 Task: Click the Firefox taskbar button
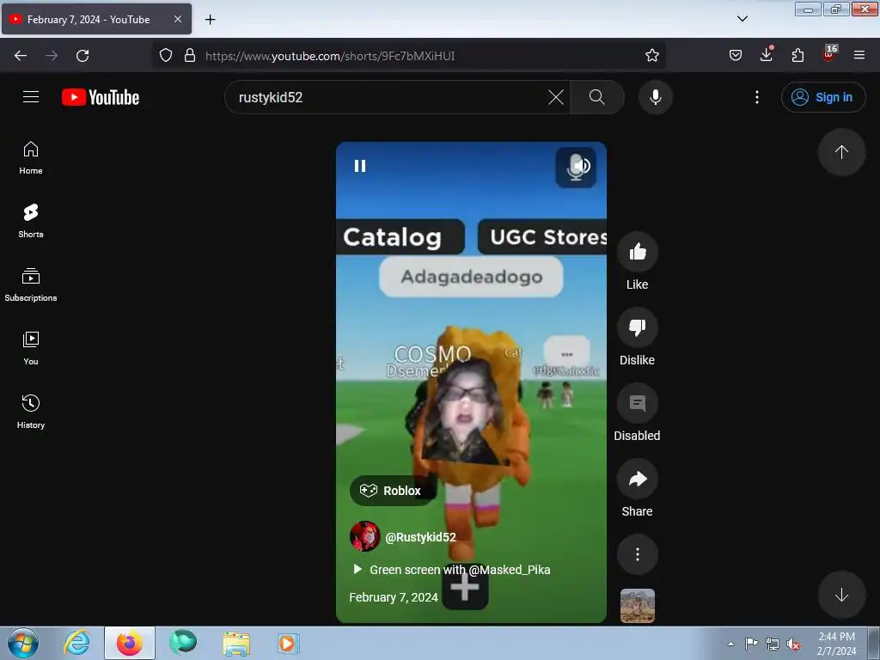pyautogui.click(x=130, y=643)
